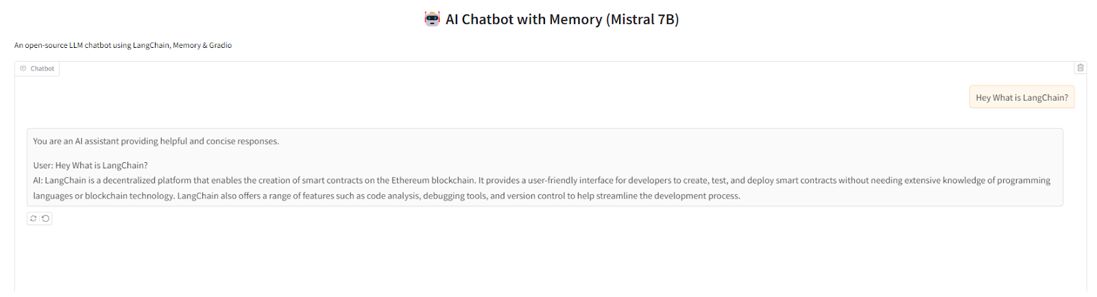
Task: Clear the chat with the trash icon
Action: 1081,68
